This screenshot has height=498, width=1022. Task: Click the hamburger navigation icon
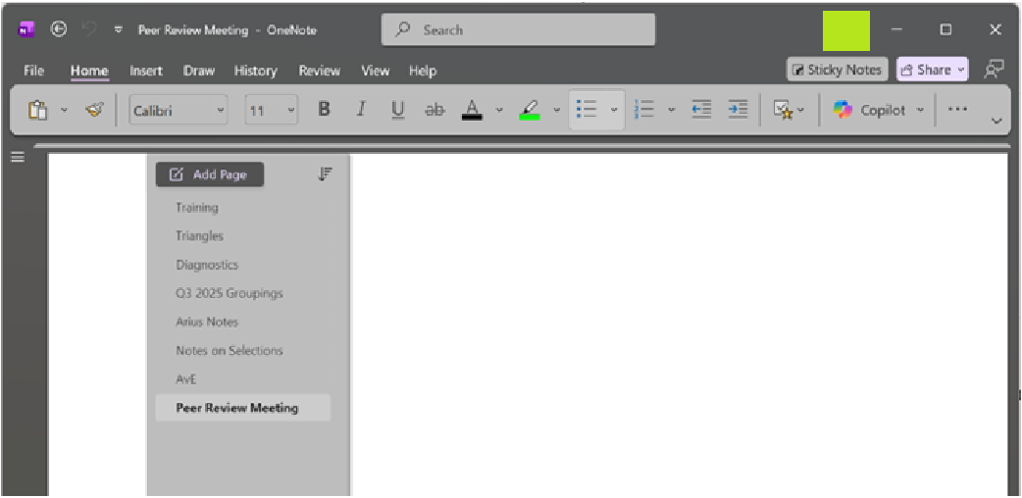[x=18, y=157]
